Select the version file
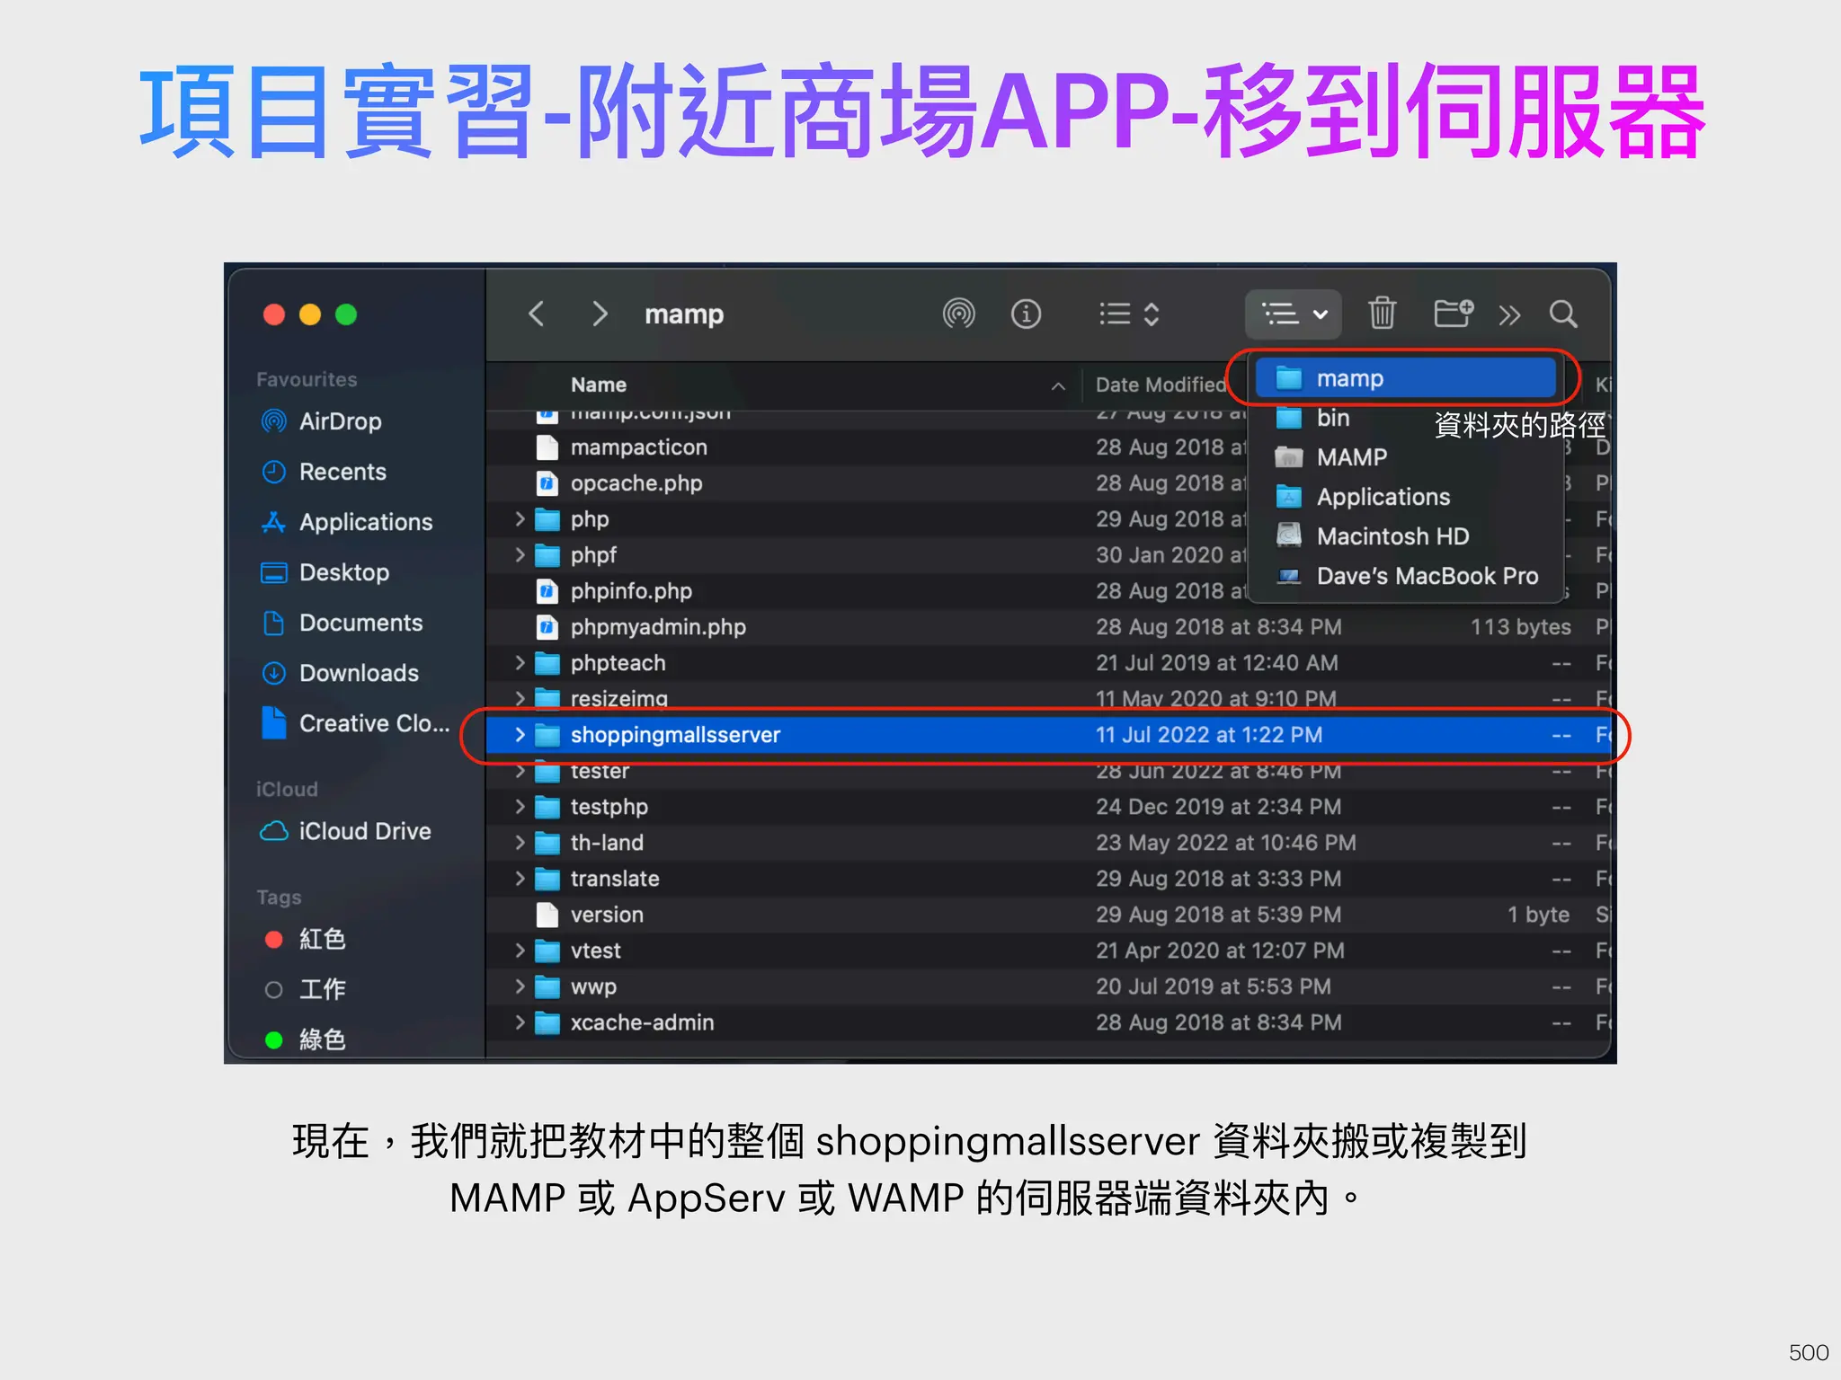The width and height of the screenshot is (1841, 1380). (1048, 914)
